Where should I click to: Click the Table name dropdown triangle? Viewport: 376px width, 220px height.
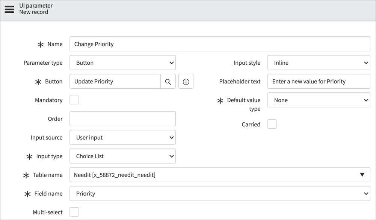pyautogui.click(x=362, y=175)
